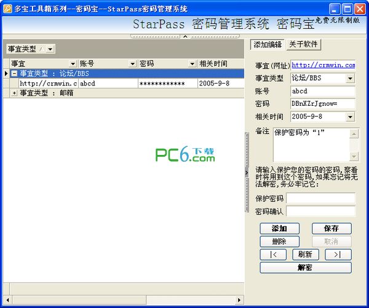Screen dimensions: 369x308
Task: Click the current row indicator arrow
Action: [6, 73]
